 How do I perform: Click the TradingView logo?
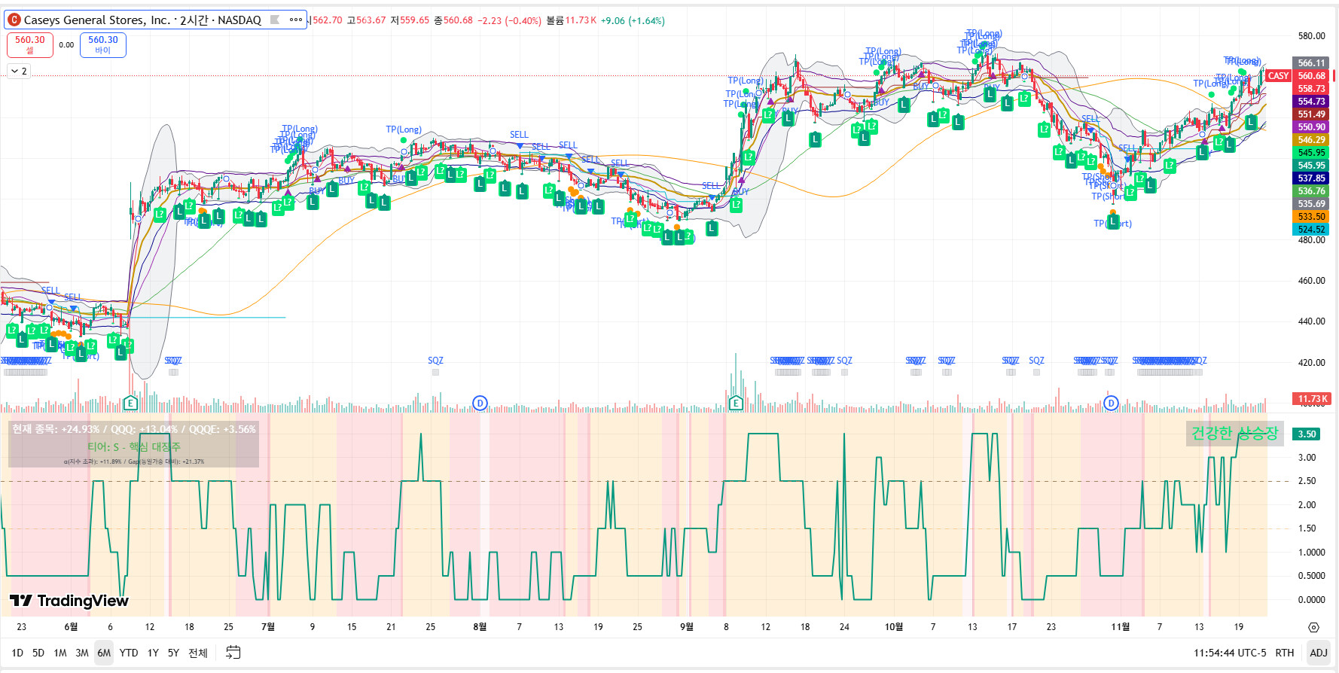pyautogui.click(x=69, y=601)
